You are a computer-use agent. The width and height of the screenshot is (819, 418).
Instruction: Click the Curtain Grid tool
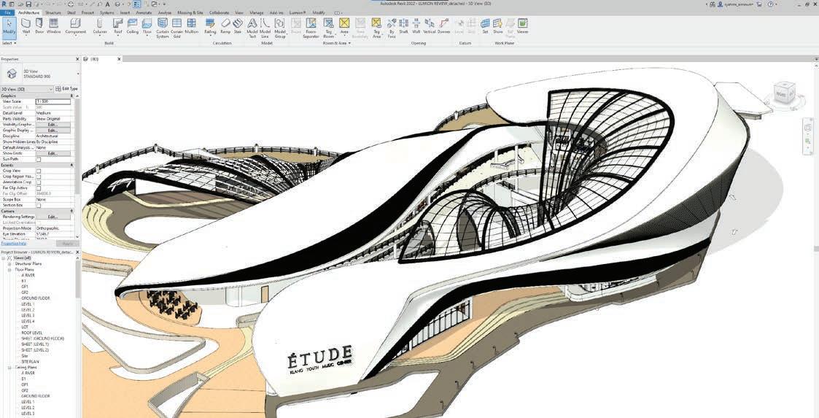click(177, 28)
